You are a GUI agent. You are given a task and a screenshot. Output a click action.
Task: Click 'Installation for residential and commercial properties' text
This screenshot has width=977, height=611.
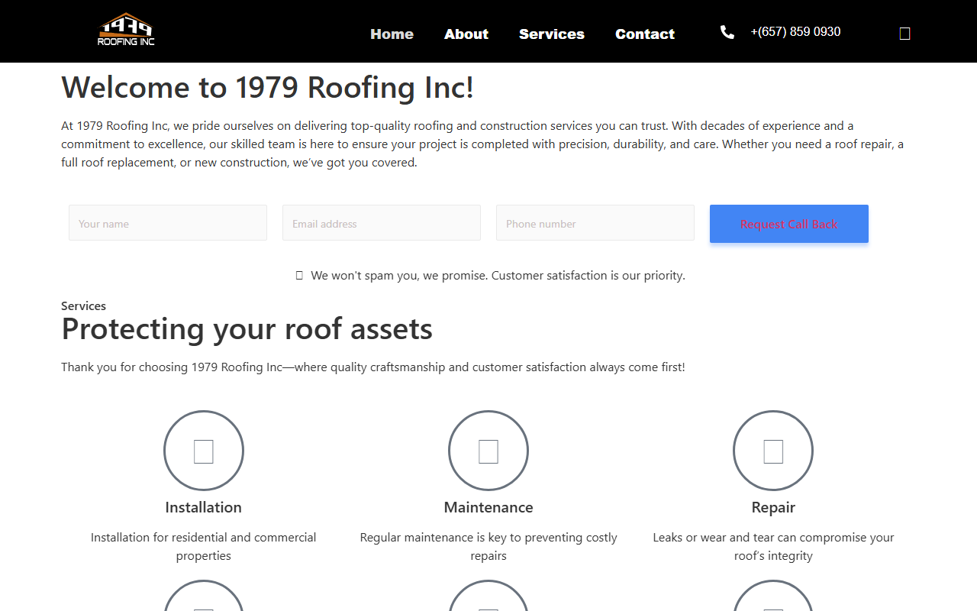tap(204, 547)
